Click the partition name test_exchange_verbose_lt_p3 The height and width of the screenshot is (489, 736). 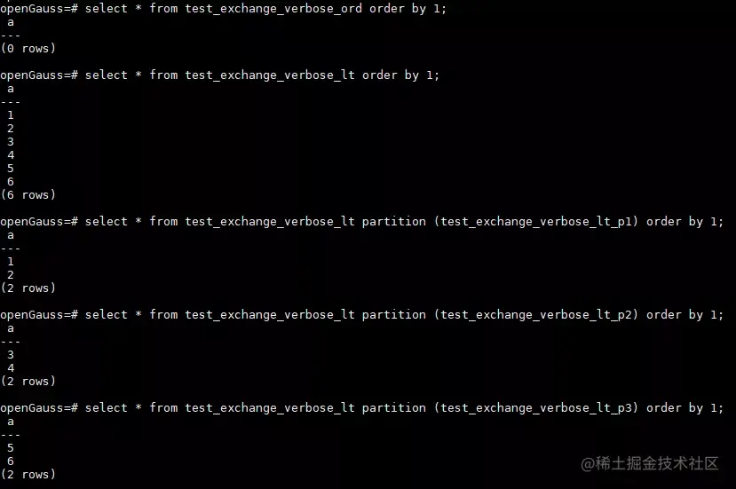(x=536, y=408)
